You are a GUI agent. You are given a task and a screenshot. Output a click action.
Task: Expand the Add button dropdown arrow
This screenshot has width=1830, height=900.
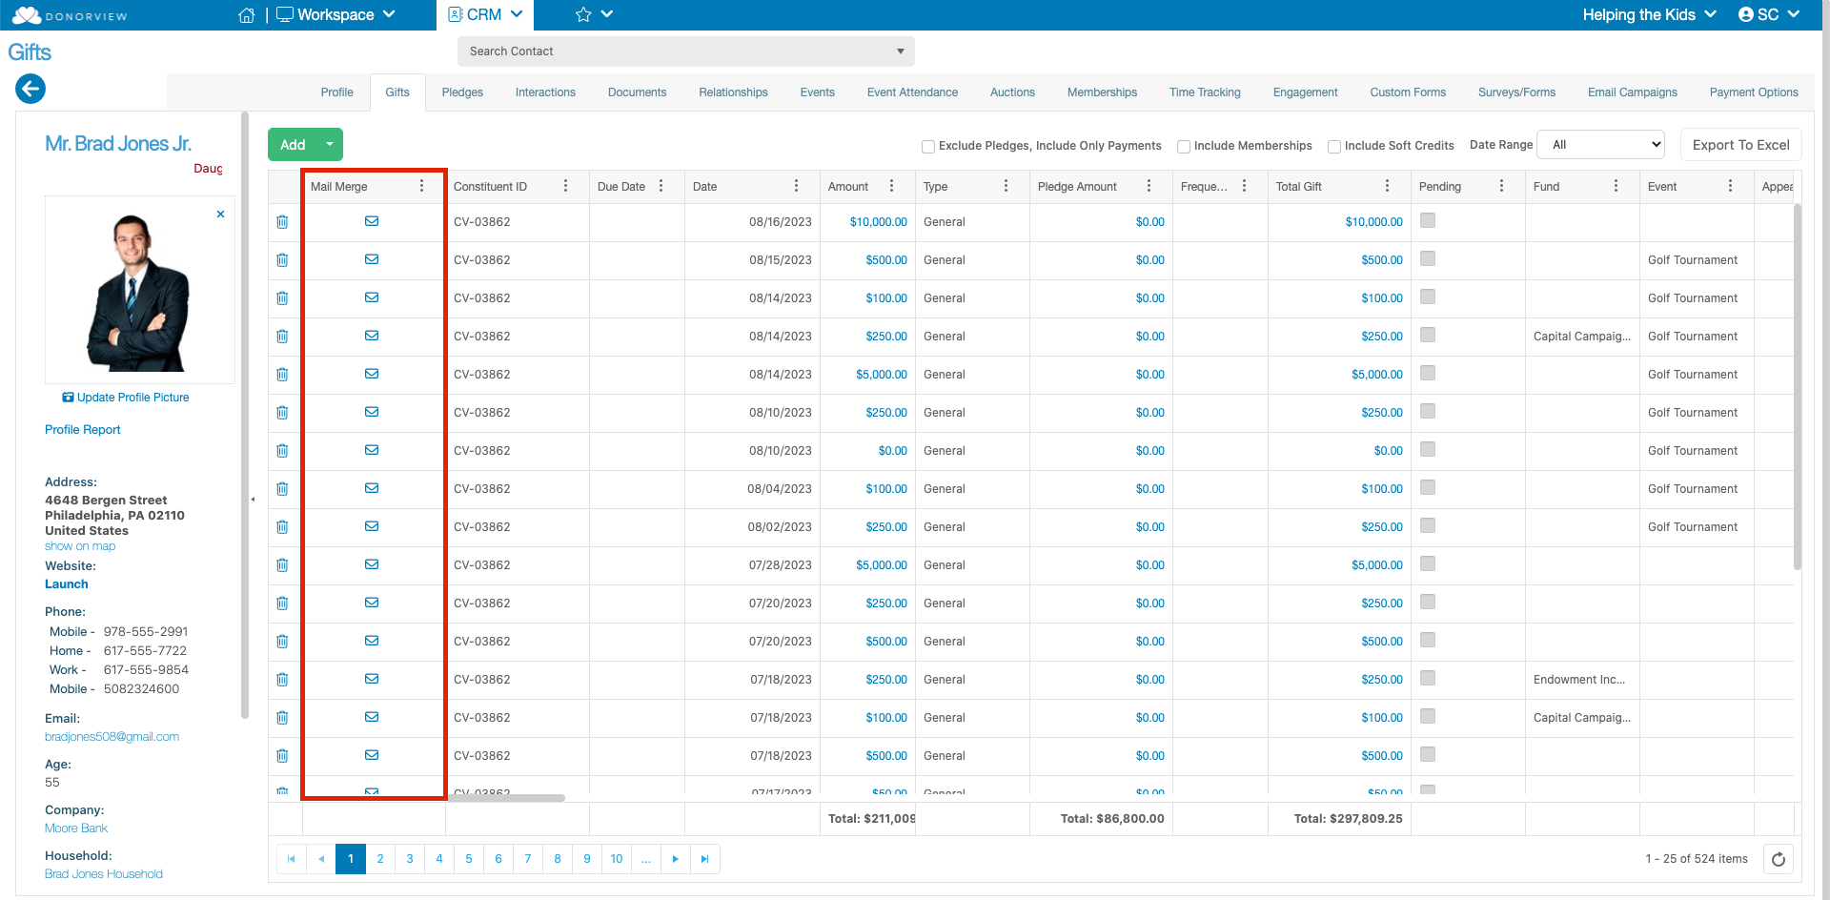329,145
